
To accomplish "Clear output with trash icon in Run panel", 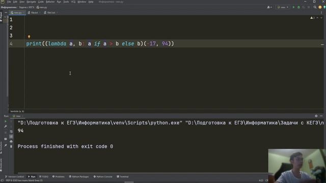I will [11, 146].
